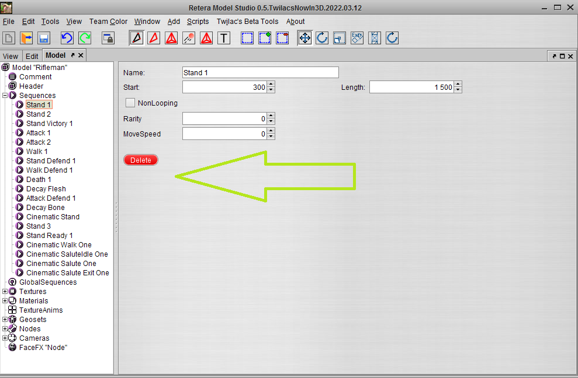Open the Add menu
Viewport: 578px width, 378px height.
[x=174, y=22]
